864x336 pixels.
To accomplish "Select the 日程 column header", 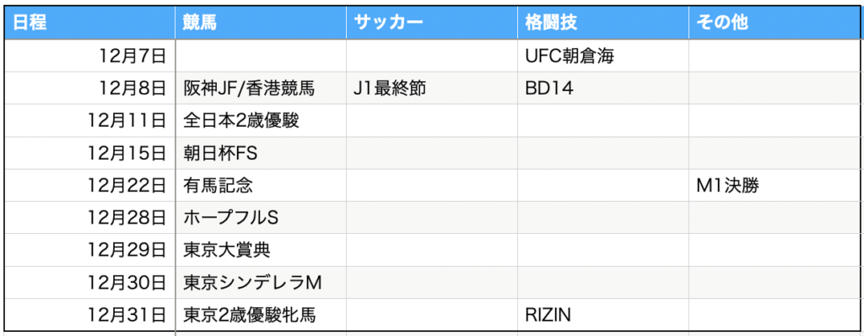I will click(89, 23).
